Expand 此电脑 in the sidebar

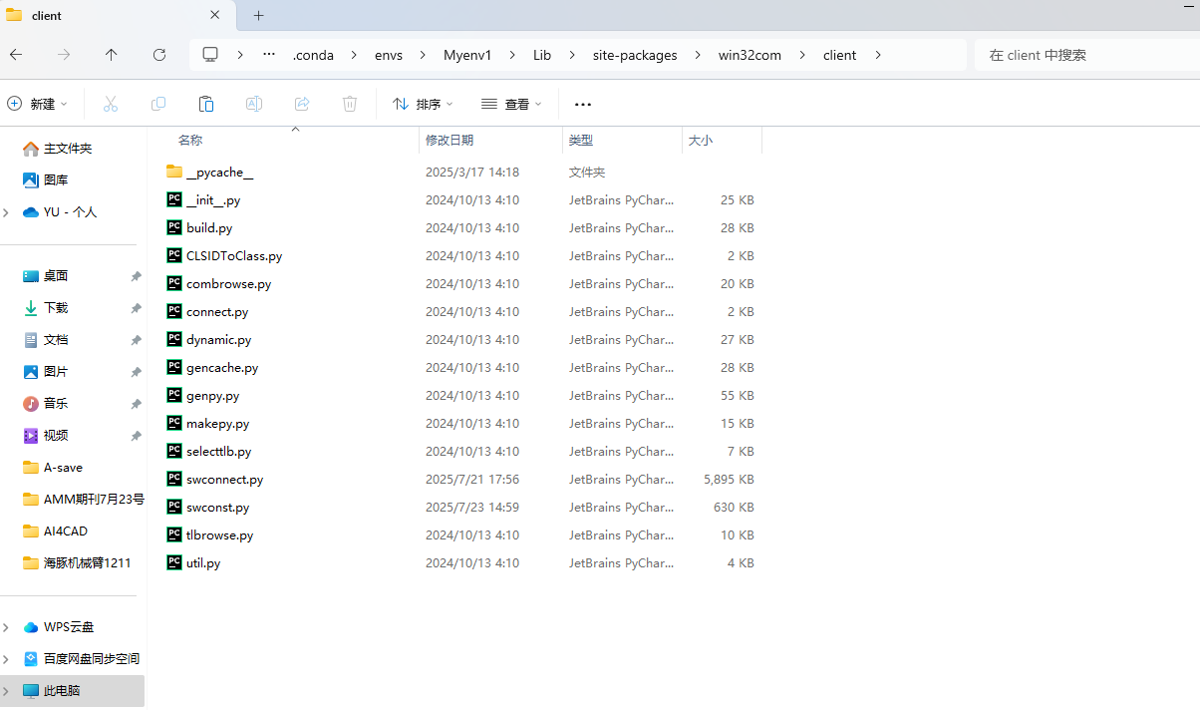coord(8,690)
